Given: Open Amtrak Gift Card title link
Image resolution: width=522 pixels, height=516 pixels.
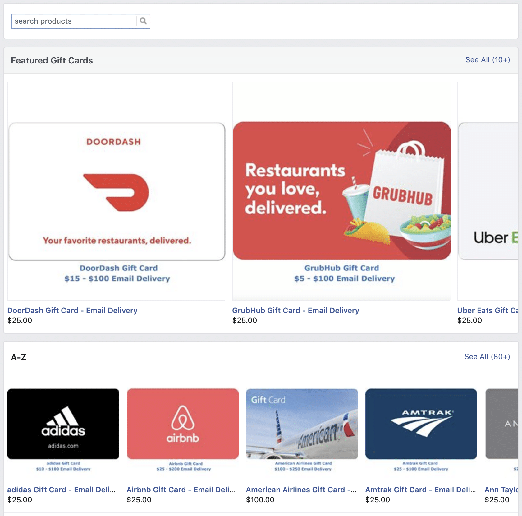Looking at the screenshot, I should [x=420, y=490].
